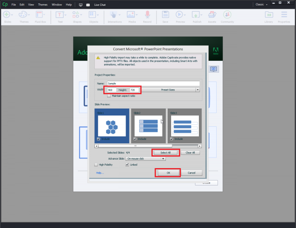Viewport: 296px width, 228px height.
Task: Open the View menu
Action: click(31, 5)
